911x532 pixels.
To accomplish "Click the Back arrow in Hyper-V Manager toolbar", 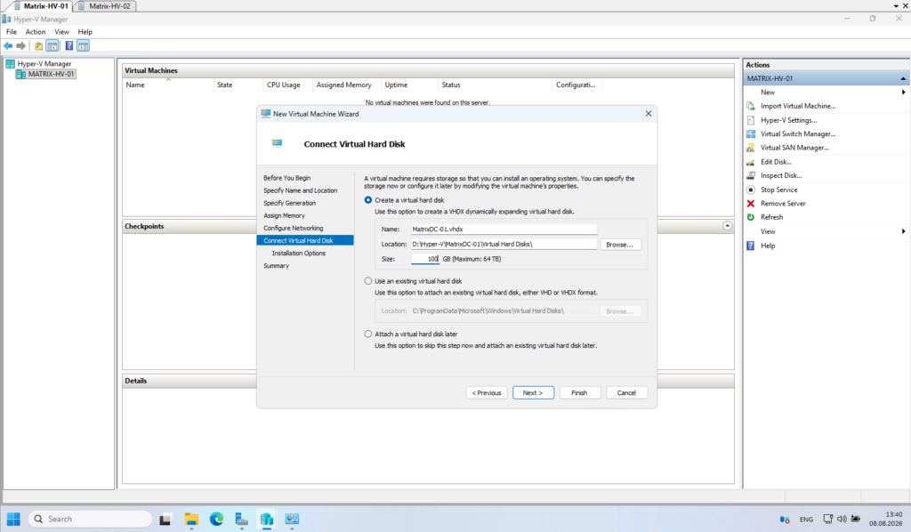I will click(8, 46).
